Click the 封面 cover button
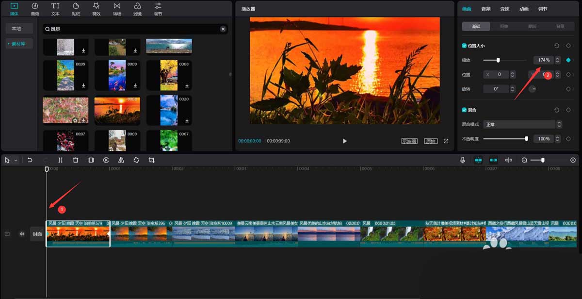The height and width of the screenshot is (299, 582). (x=37, y=234)
